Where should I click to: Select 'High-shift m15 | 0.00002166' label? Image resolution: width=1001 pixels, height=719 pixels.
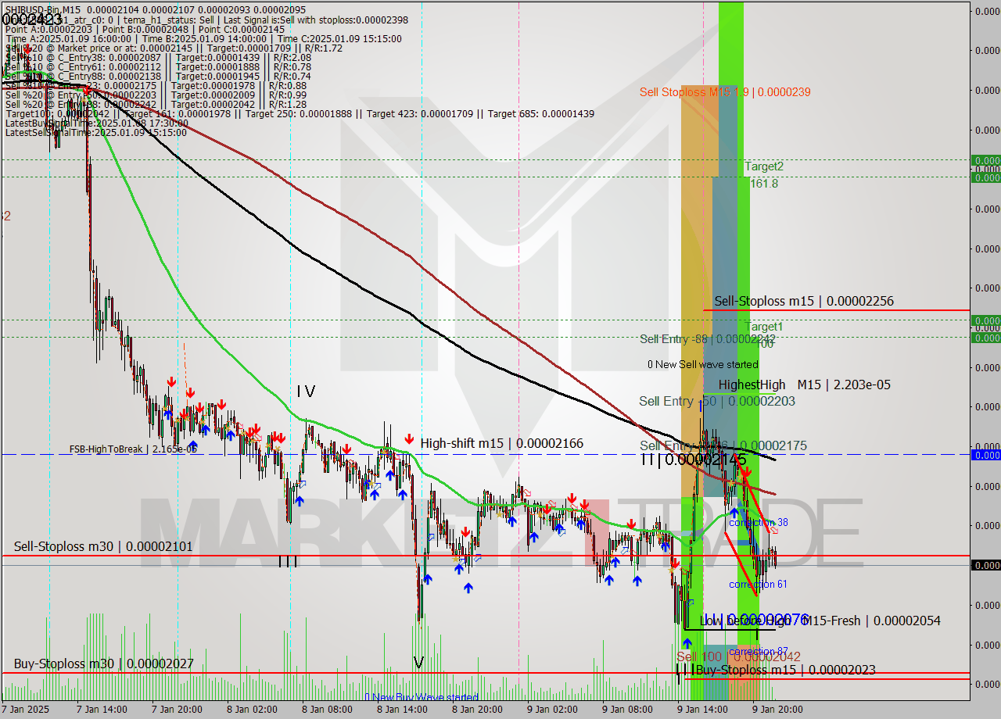click(501, 443)
